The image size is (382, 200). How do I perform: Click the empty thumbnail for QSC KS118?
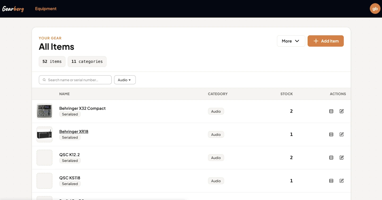click(44, 181)
